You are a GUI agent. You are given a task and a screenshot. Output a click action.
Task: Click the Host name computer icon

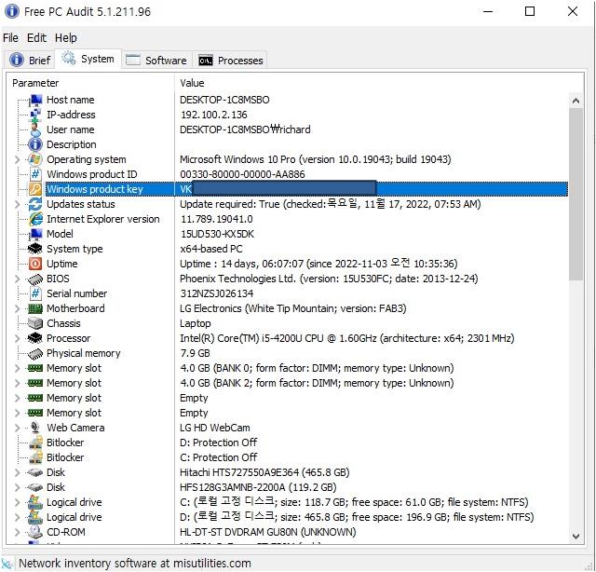click(x=35, y=100)
